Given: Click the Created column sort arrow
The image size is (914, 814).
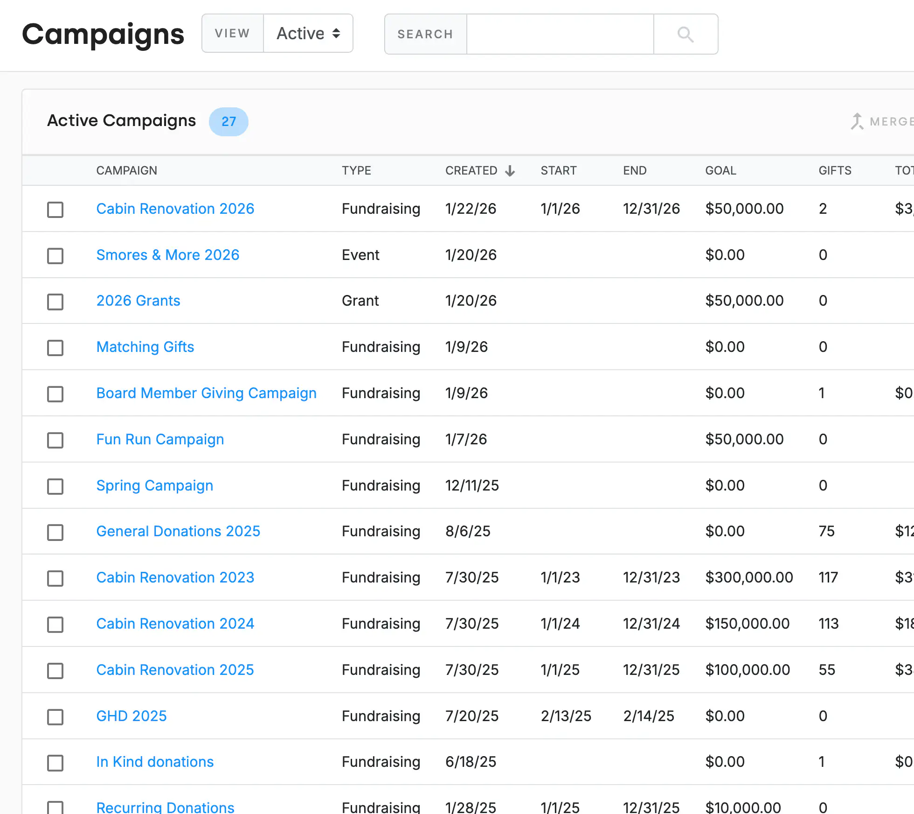Looking at the screenshot, I should (x=510, y=171).
